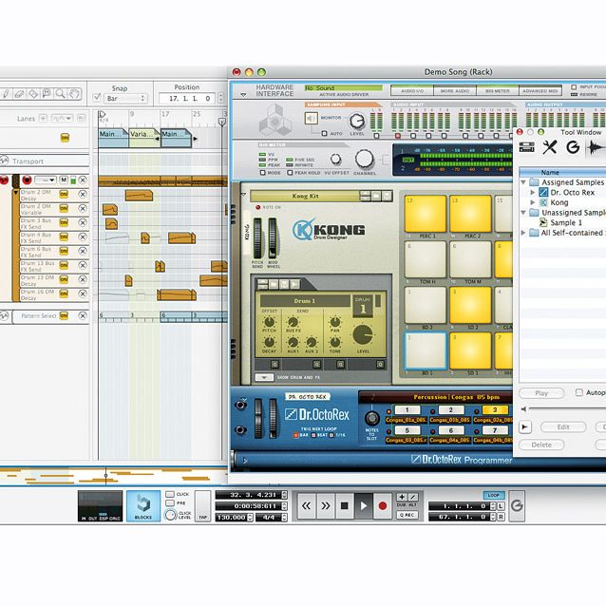Expand the Dr.OctoRex Programmer section
Viewport: 606px width, 606px height.
245,461
